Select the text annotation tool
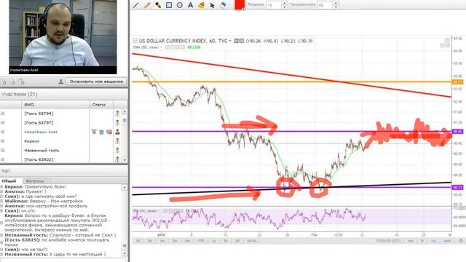Screen dimensions: 466x262 (191, 5)
